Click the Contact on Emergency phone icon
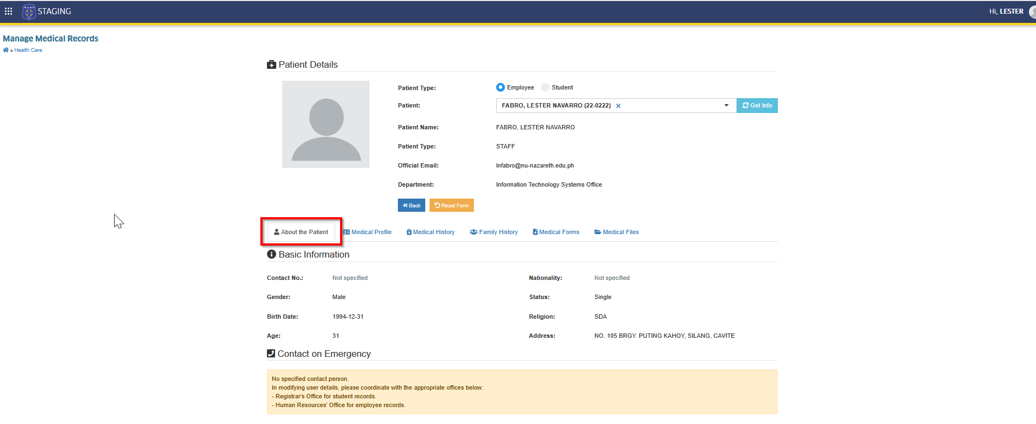The image size is (1036, 424). [x=271, y=353]
